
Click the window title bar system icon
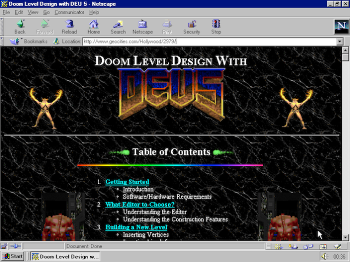pos(4,4)
